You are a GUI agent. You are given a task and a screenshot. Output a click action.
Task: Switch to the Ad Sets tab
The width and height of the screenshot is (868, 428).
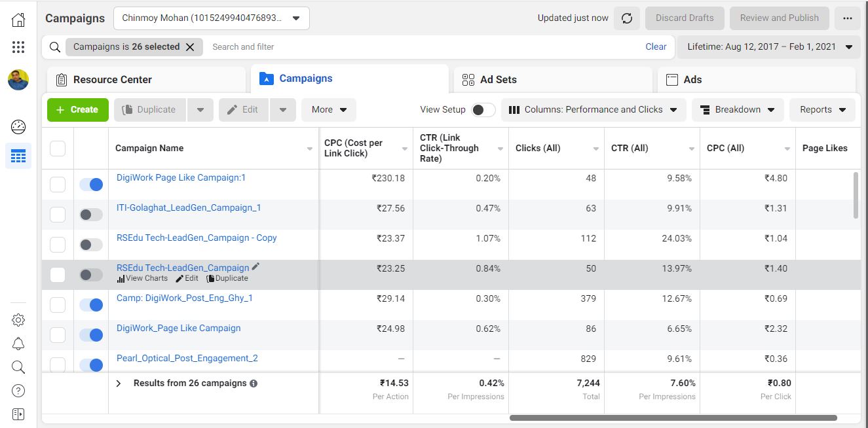click(x=553, y=80)
